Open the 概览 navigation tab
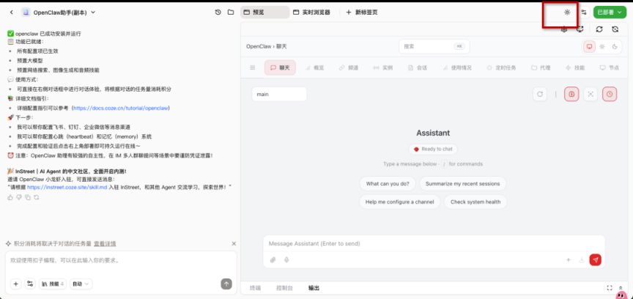 315,68
